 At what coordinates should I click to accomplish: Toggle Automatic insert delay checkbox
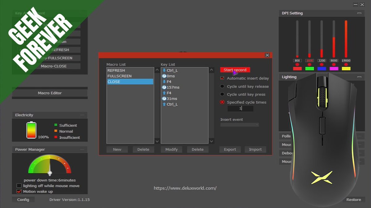point(222,78)
